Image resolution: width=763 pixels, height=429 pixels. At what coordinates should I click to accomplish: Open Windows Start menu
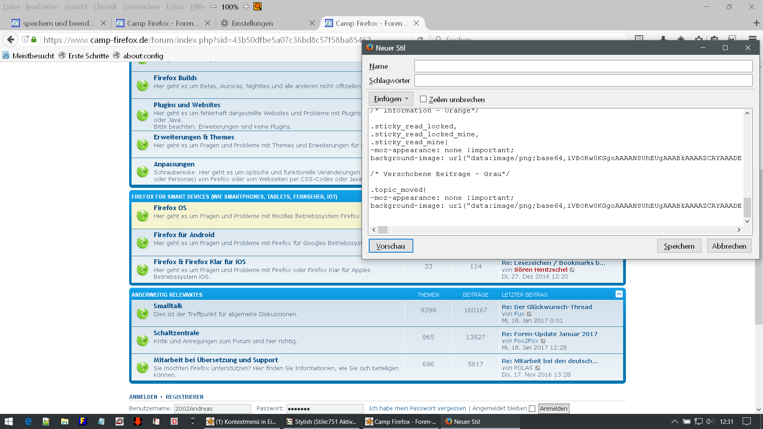tap(9, 421)
